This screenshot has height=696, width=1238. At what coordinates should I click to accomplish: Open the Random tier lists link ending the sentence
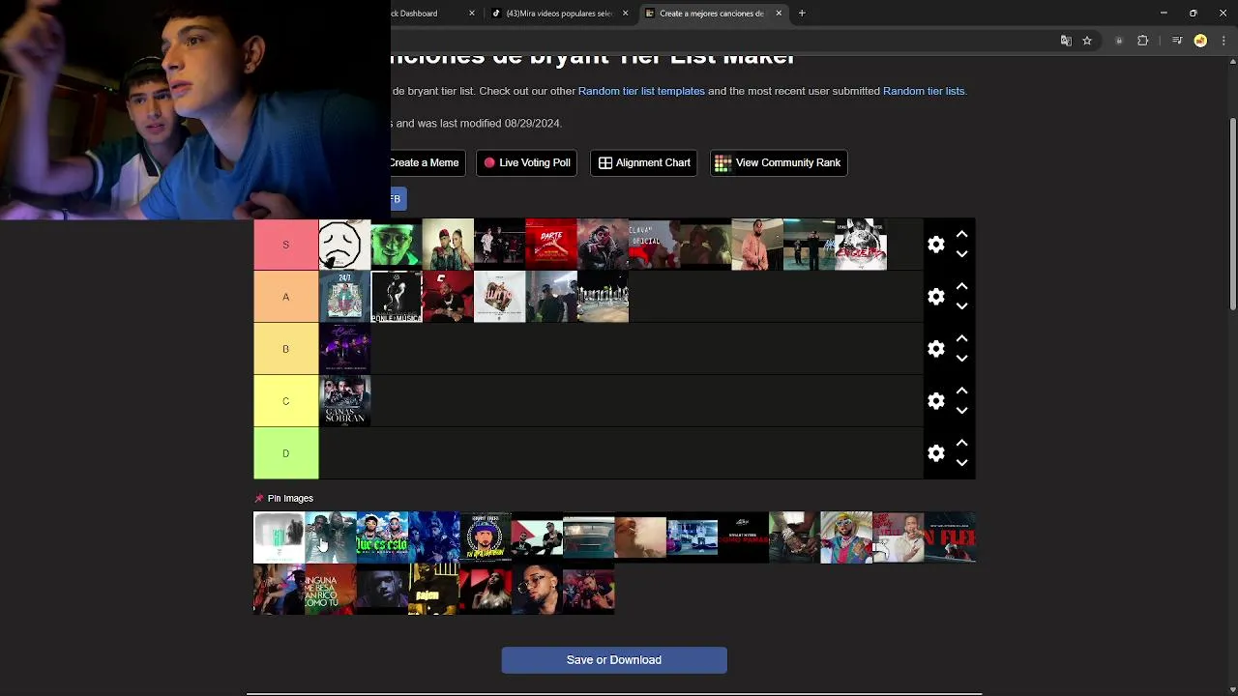pos(924,91)
